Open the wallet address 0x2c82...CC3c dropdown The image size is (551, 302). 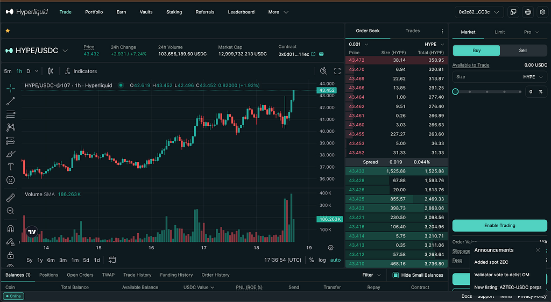pos(479,12)
